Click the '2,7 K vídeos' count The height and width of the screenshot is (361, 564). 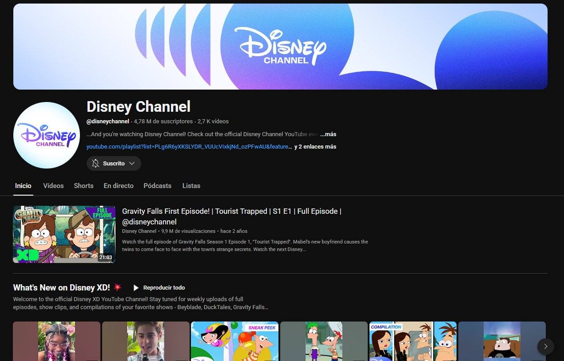[213, 121]
